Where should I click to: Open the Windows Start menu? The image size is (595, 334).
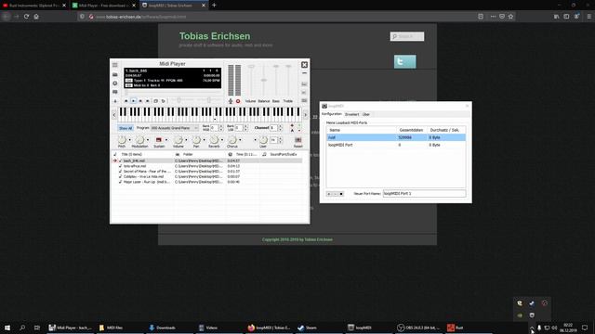click(7, 328)
